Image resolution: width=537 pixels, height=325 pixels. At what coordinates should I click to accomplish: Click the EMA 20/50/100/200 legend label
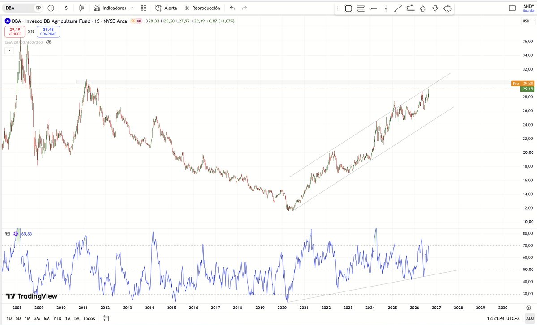click(24, 42)
